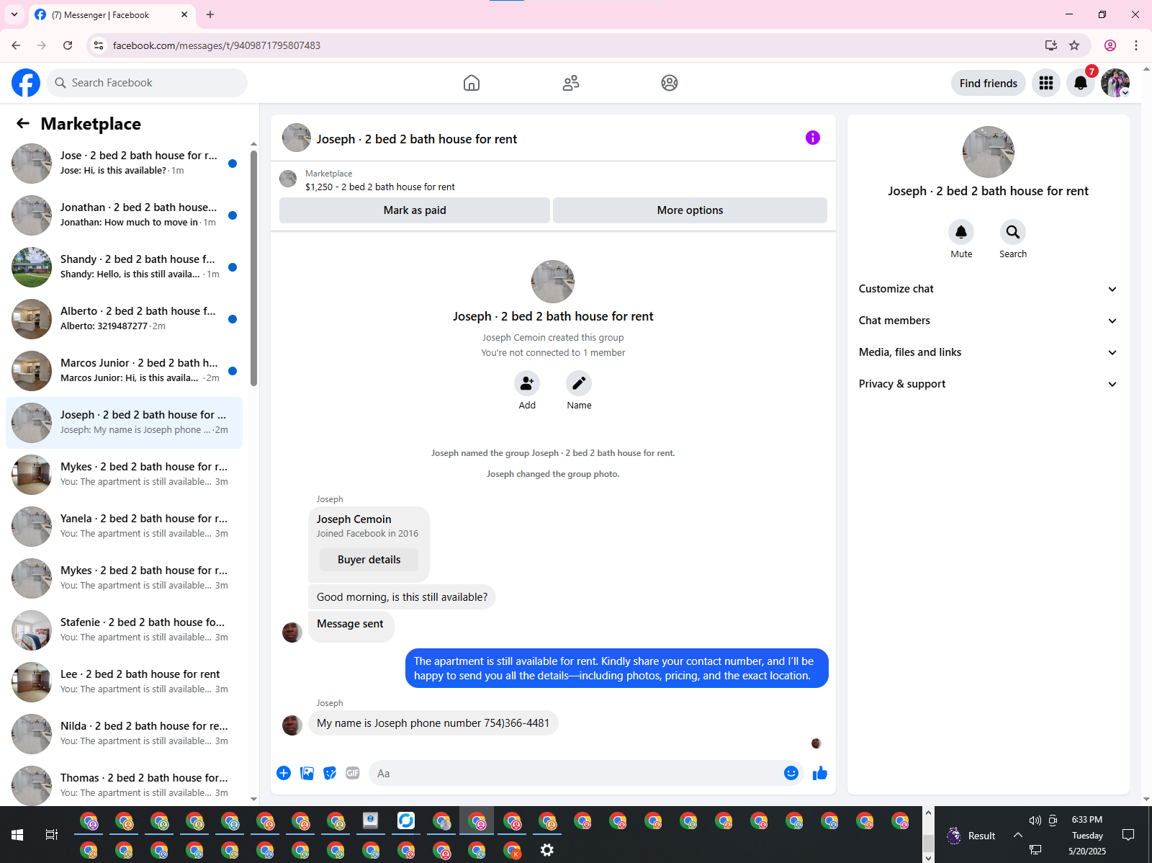Open Yanela conversation in the list
This screenshot has width=1152, height=863.
pos(124,527)
